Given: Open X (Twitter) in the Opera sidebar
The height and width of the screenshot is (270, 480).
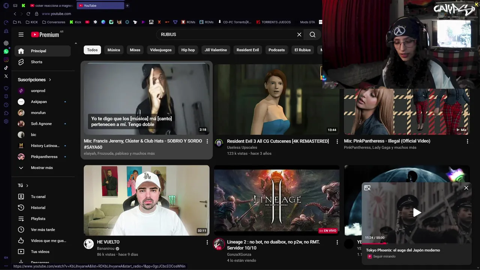Looking at the screenshot, I should 6,76.
